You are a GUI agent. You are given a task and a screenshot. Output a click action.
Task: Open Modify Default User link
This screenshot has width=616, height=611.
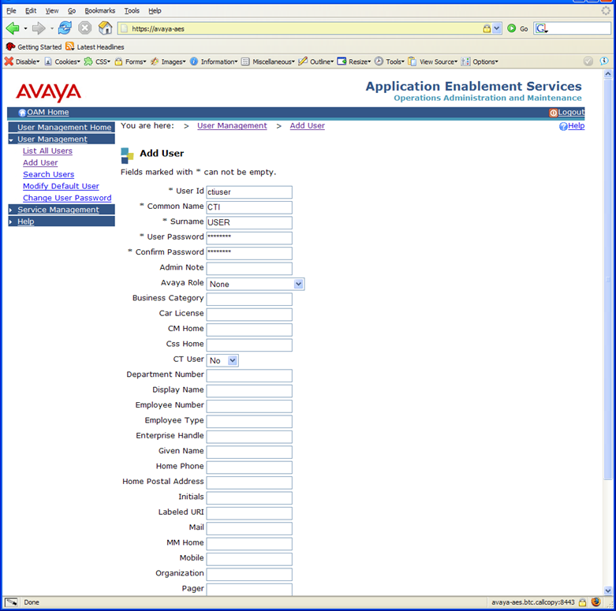pyautogui.click(x=61, y=186)
